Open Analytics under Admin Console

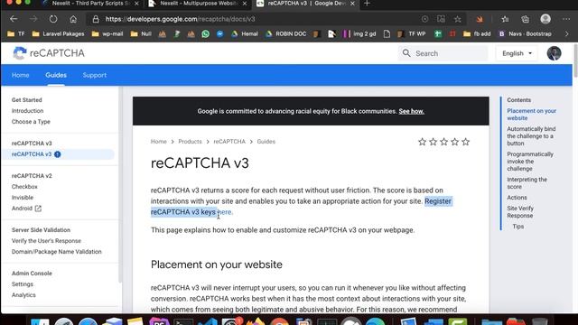click(23, 295)
